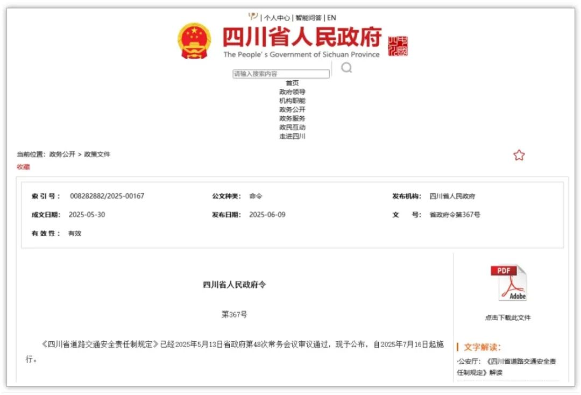
Task: Open 机构职能 menu item
Action: [x=292, y=101]
